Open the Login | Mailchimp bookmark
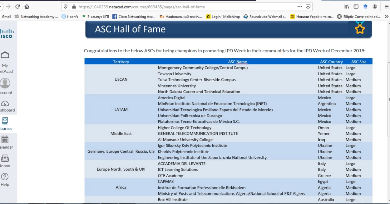 pos(223,17)
